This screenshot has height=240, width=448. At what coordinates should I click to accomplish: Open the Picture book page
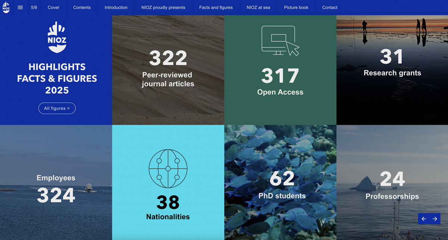(x=296, y=7)
